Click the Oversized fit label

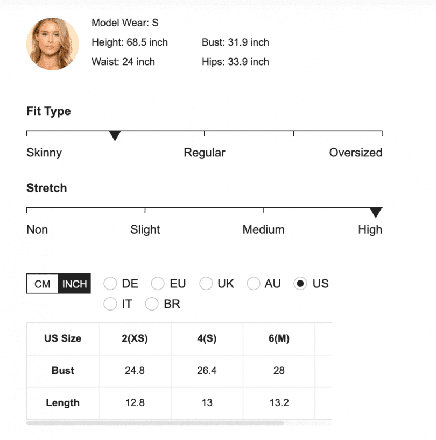coord(356,153)
